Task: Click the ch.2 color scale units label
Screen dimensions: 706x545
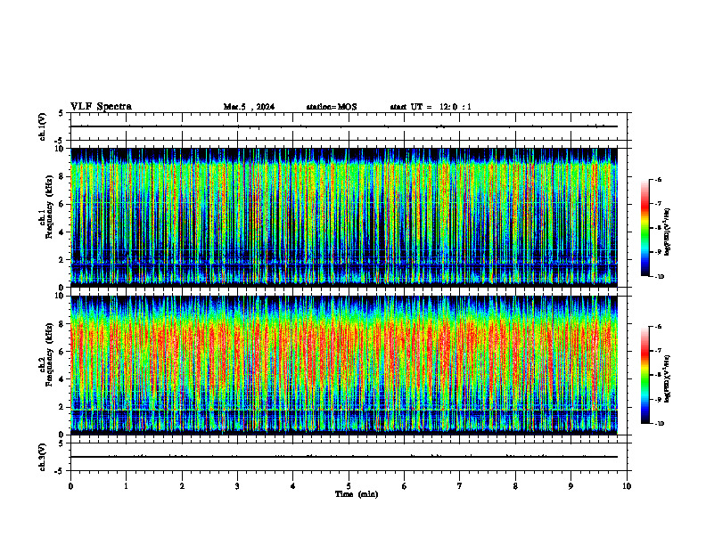Action: pyautogui.click(x=668, y=379)
